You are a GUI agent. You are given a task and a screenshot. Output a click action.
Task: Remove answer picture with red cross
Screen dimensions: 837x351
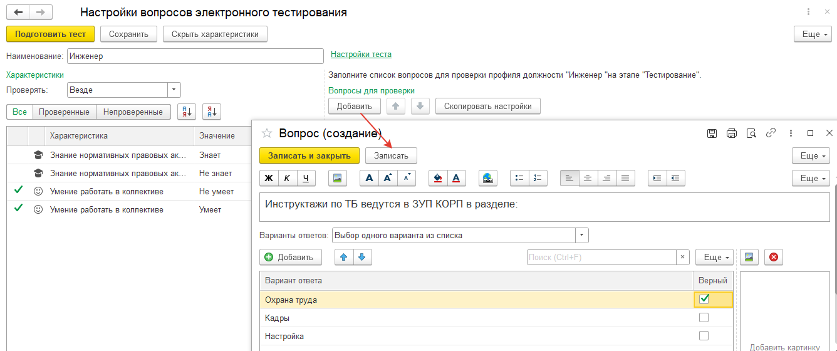click(774, 257)
